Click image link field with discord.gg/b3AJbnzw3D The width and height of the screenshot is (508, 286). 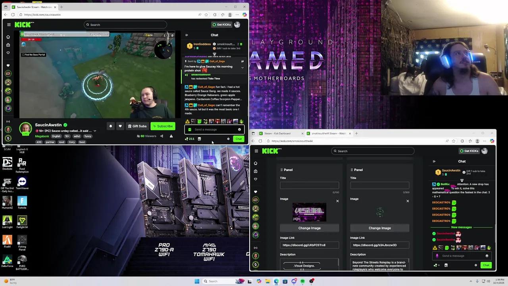coord(380,245)
